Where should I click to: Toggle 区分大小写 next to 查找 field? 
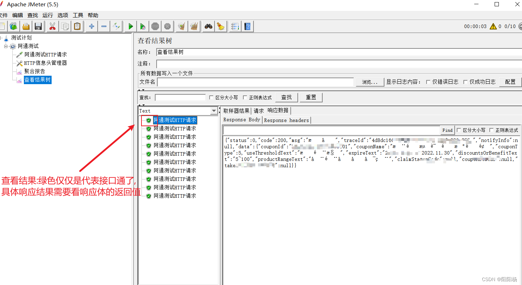pyautogui.click(x=211, y=97)
